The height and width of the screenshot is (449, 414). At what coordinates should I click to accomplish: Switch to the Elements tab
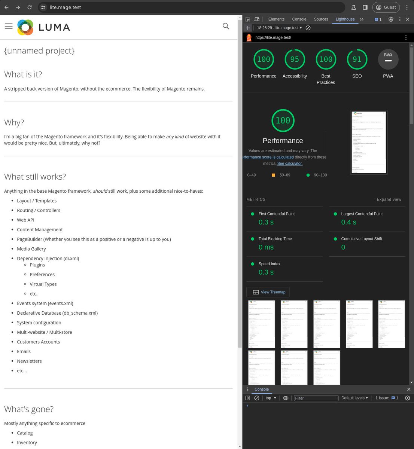276,19
